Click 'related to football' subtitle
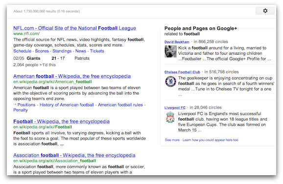Screen dimensions: 283x184 [182, 34]
